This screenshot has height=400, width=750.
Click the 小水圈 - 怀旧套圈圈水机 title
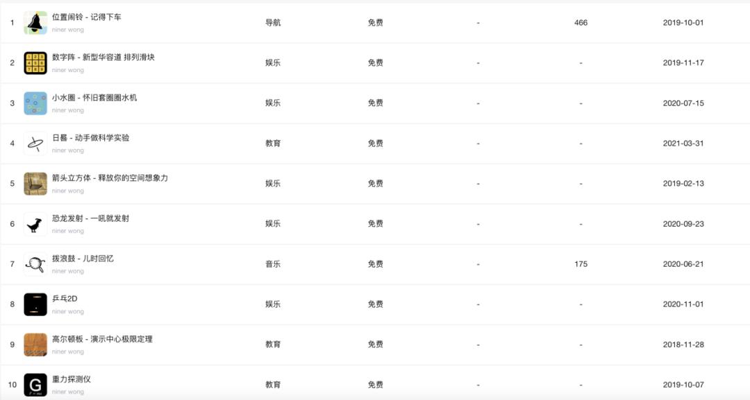(94, 98)
